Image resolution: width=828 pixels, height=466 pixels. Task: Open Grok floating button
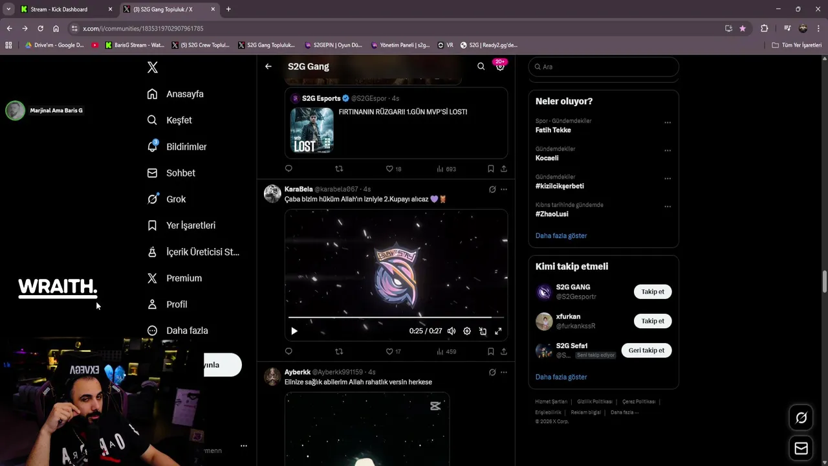pos(801,418)
